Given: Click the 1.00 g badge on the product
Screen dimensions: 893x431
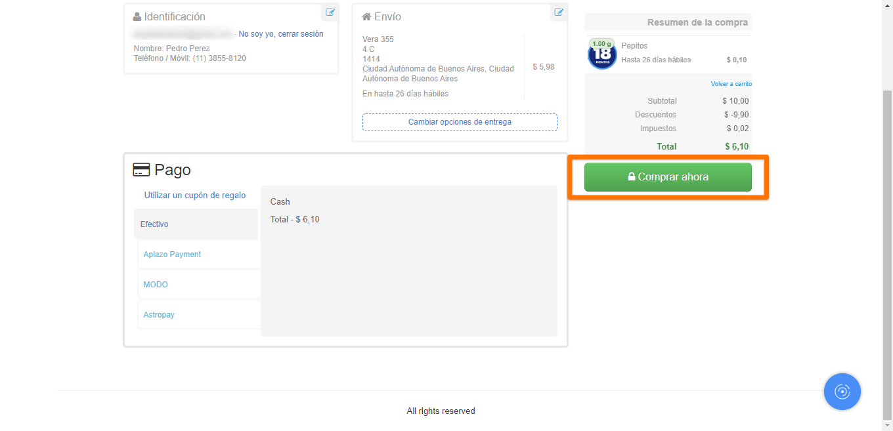Looking at the screenshot, I should (601, 44).
